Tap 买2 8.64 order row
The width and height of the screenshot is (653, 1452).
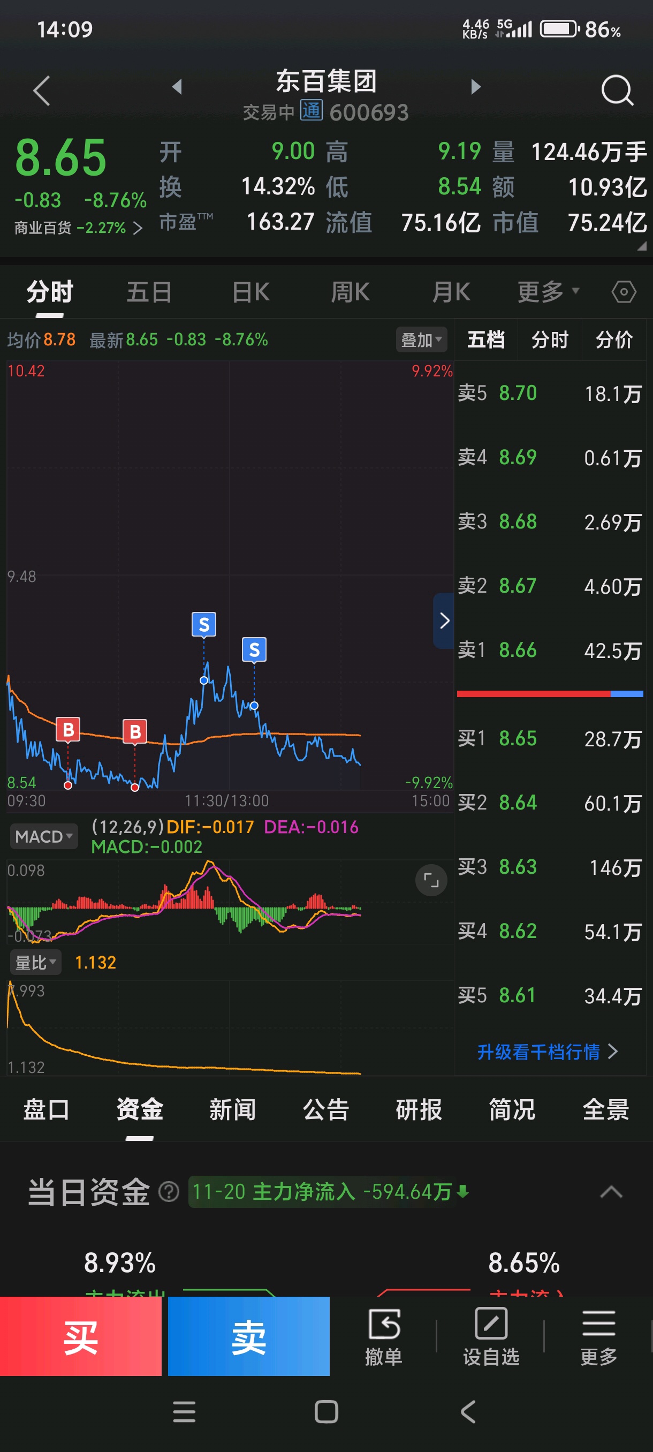[x=550, y=803]
